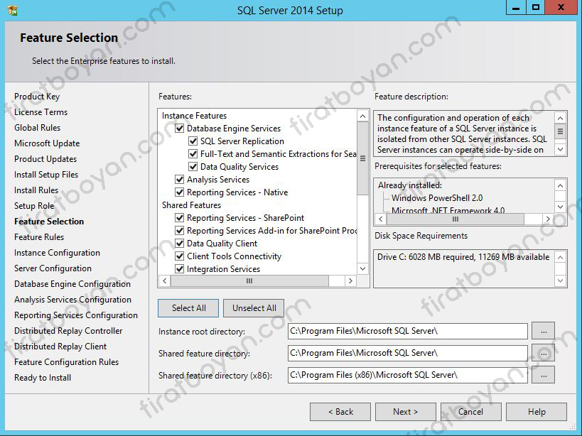This screenshot has width=582, height=436.
Task: Features list scroll up arrow
Action: (x=363, y=116)
